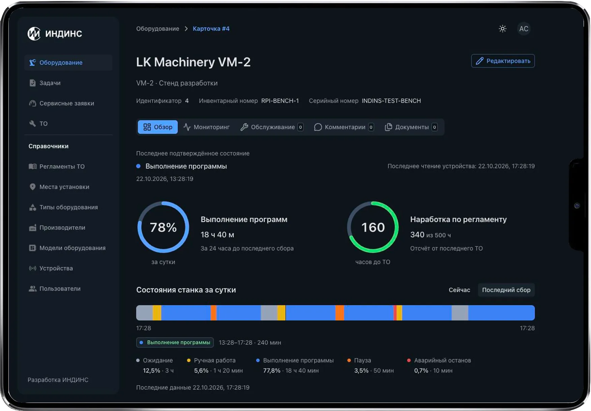Click the Оборудование sidebar icon
The height and width of the screenshot is (411, 591).
pyautogui.click(x=32, y=62)
